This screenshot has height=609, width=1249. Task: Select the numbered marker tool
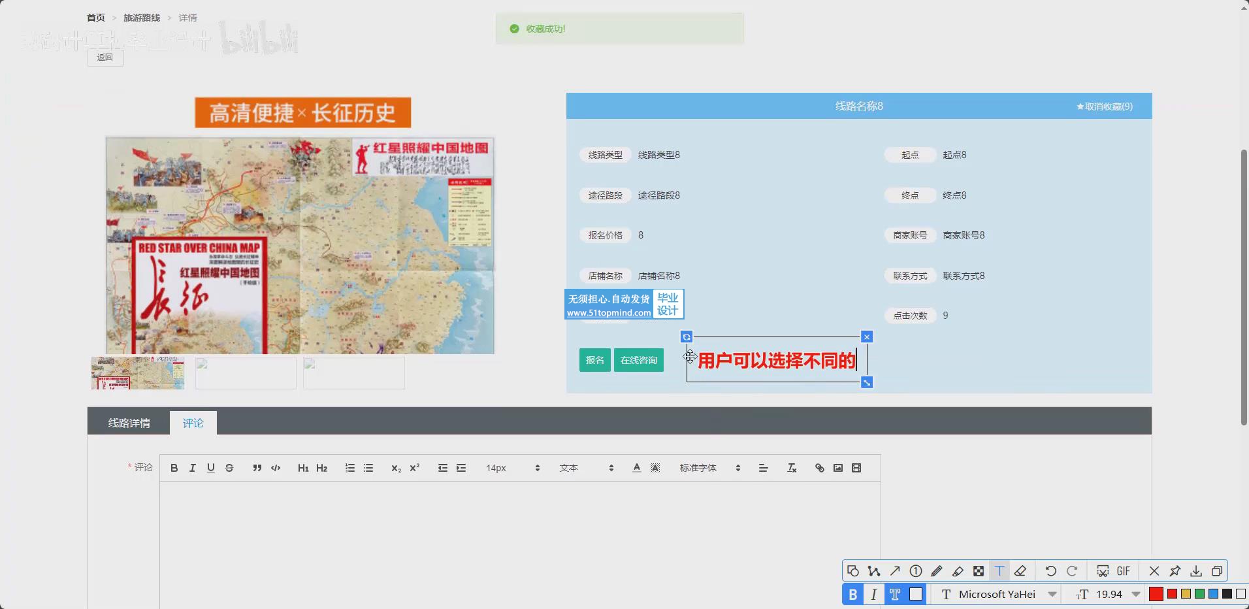pyautogui.click(x=916, y=571)
